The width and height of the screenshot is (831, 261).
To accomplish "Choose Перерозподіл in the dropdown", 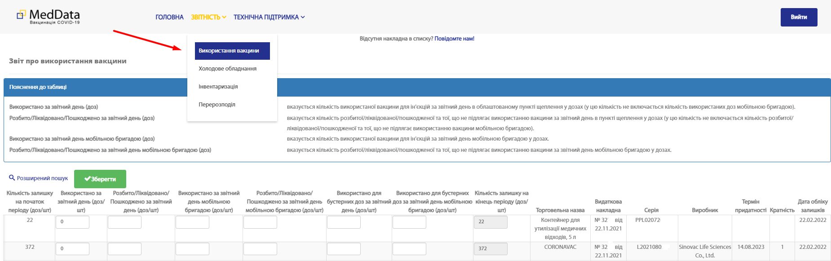I will (217, 105).
